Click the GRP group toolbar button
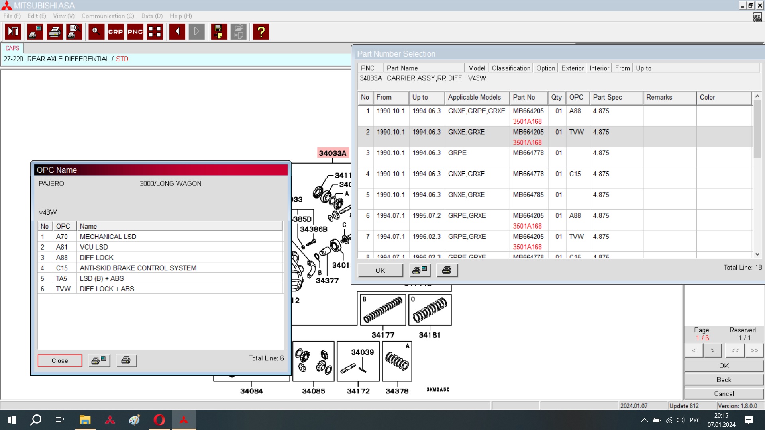 pyautogui.click(x=116, y=32)
